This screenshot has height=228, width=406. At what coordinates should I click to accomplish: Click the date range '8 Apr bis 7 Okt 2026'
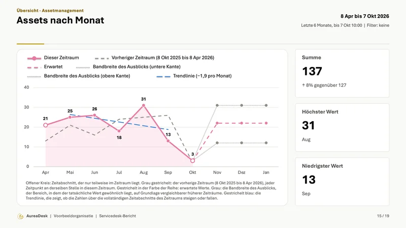[365, 16]
